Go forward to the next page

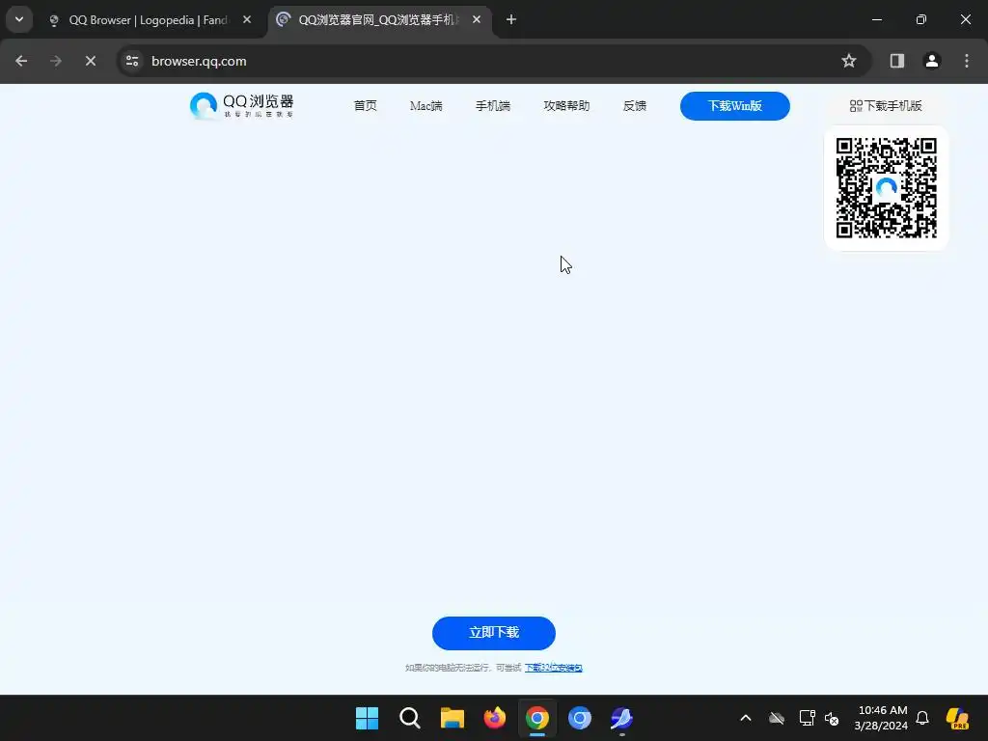(x=56, y=61)
